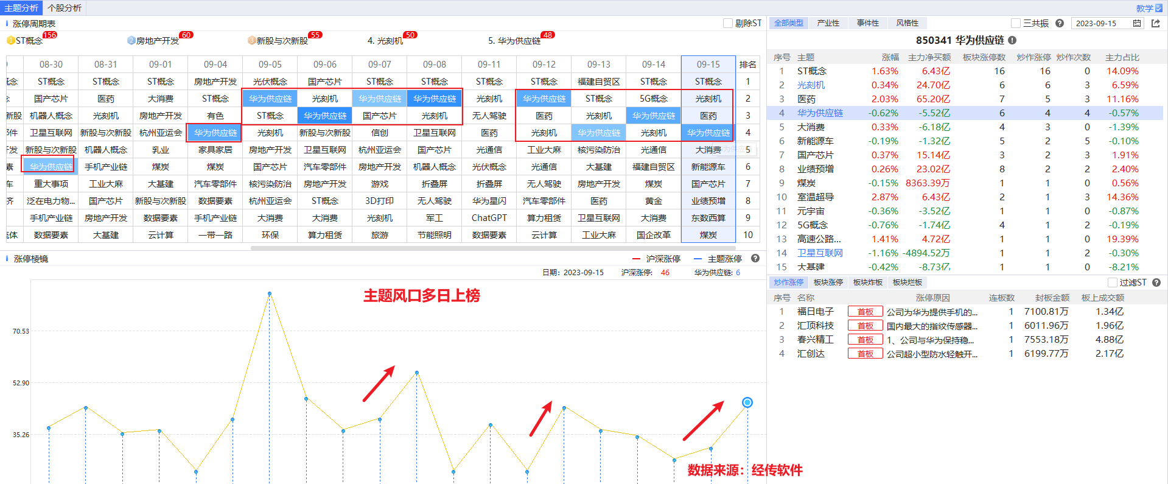
Task: Sort by 涨幅 column header
Action: [x=890, y=57]
